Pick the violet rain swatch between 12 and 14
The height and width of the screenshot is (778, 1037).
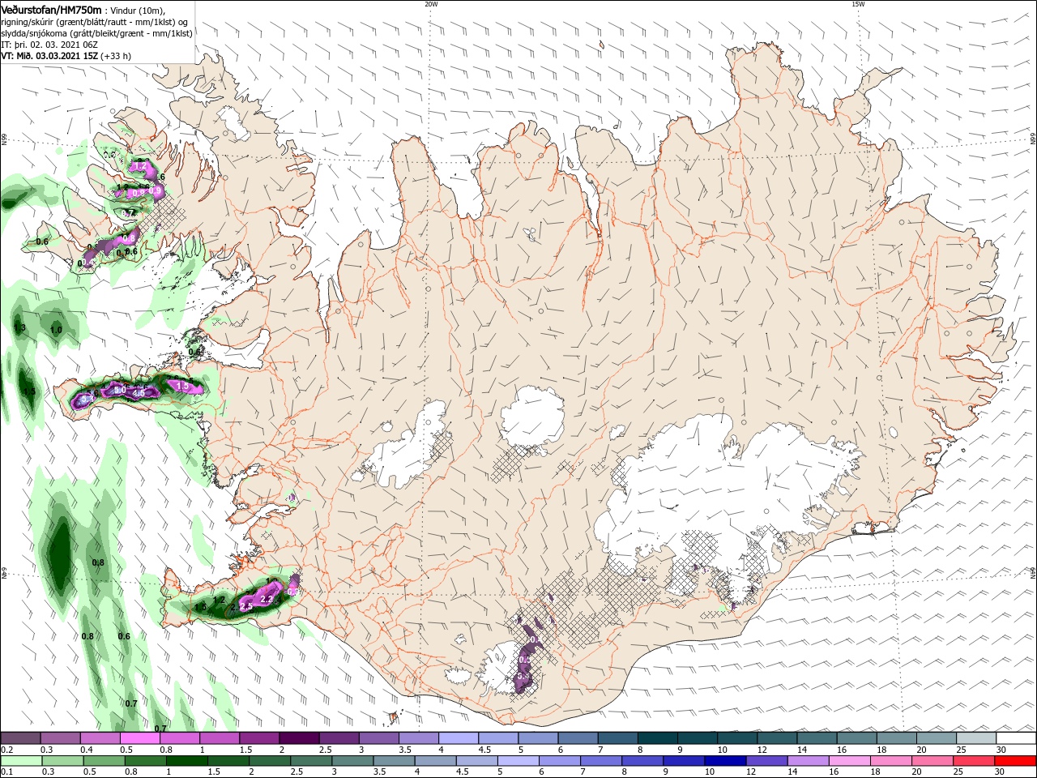767,761
